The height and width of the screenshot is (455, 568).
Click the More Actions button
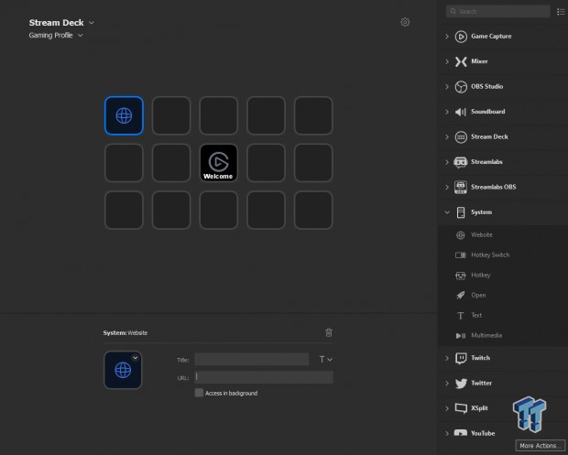point(541,446)
